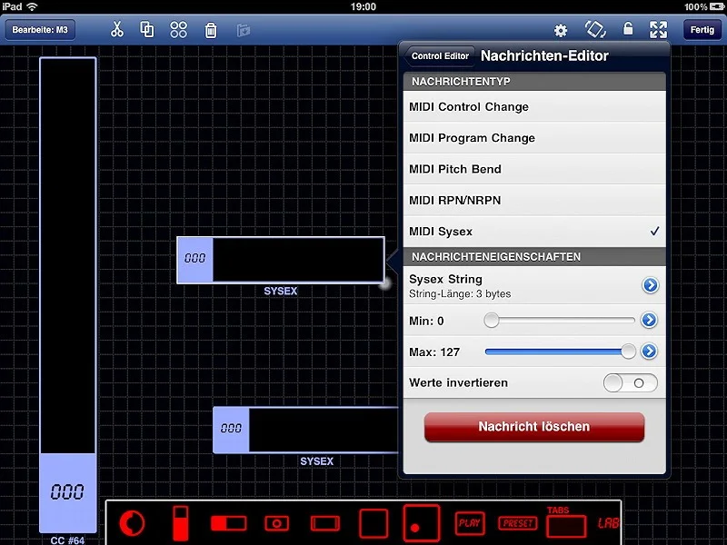Pick the vertical fader control in palette

pos(181,524)
